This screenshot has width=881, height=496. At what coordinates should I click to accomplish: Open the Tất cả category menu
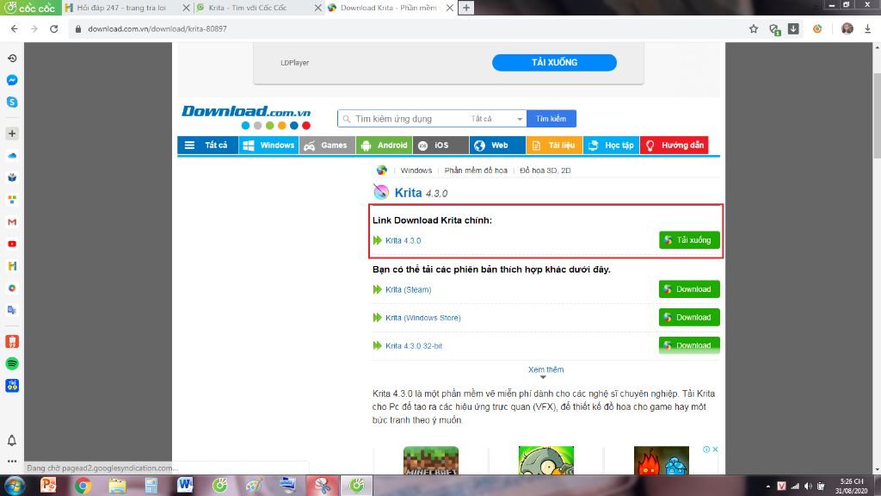tap(207, 145)
